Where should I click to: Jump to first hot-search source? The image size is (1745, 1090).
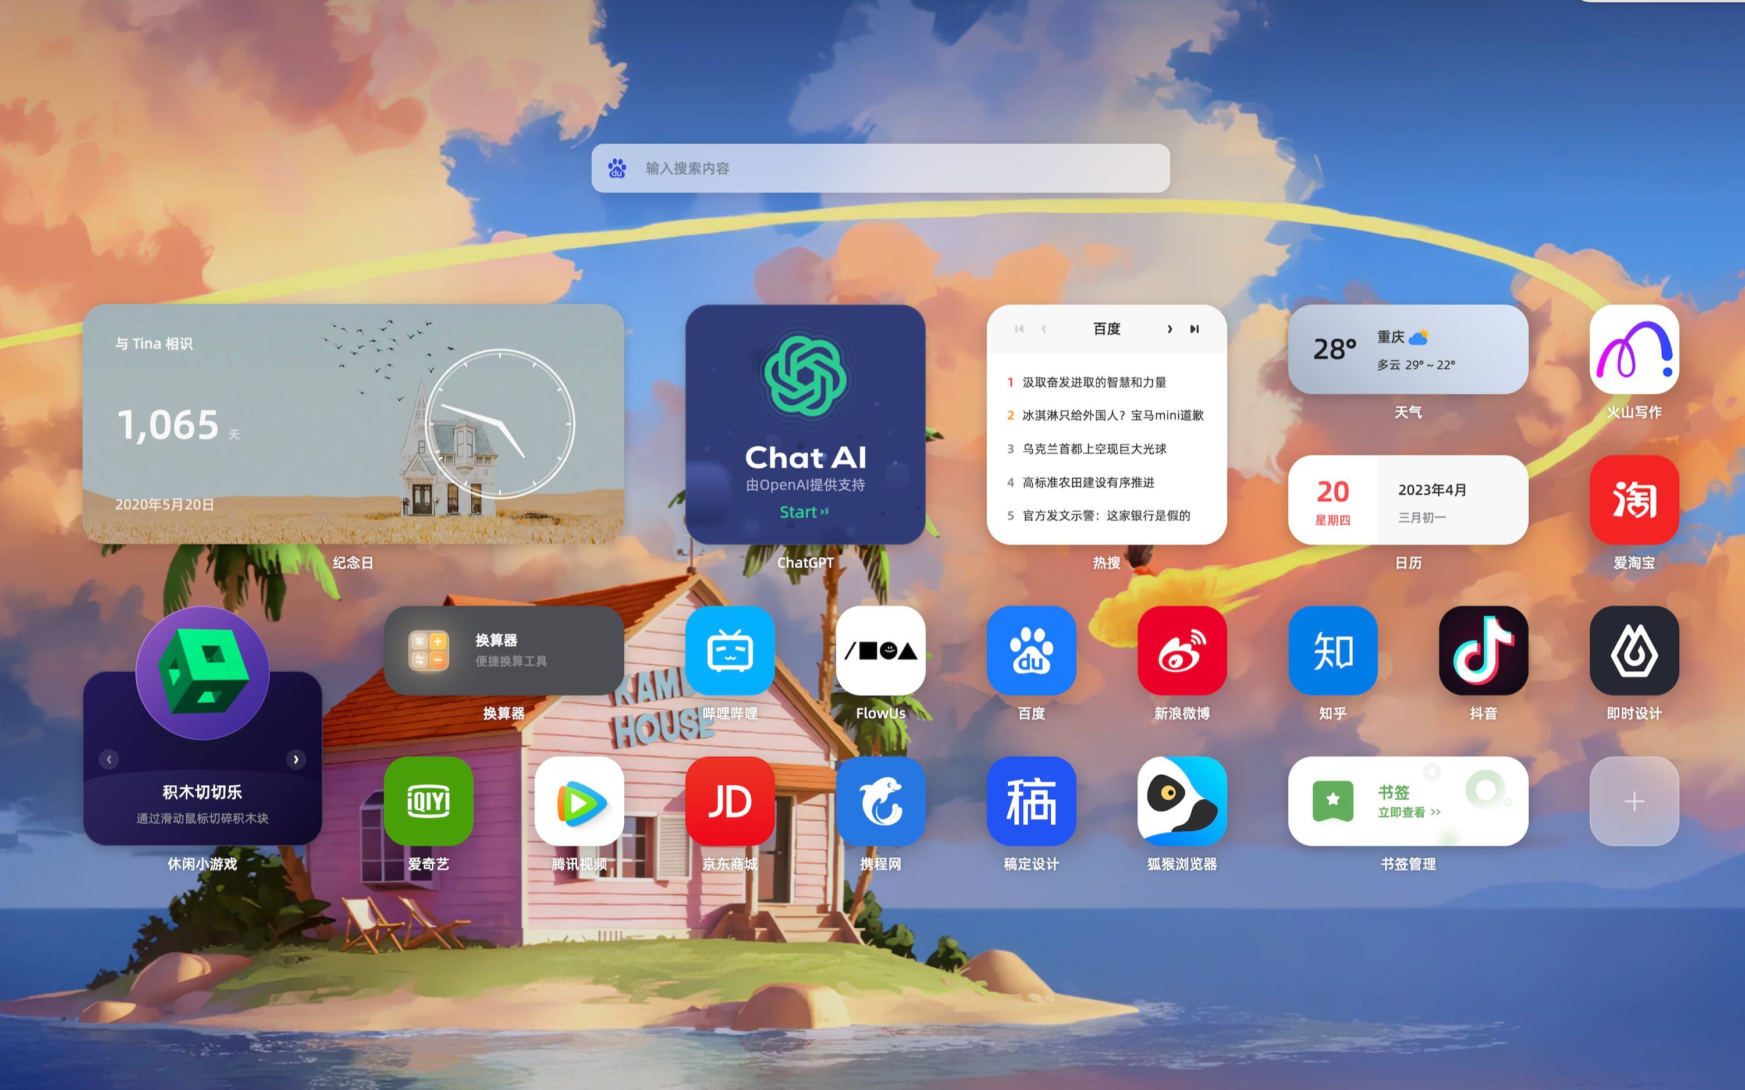coord(1019,329)
